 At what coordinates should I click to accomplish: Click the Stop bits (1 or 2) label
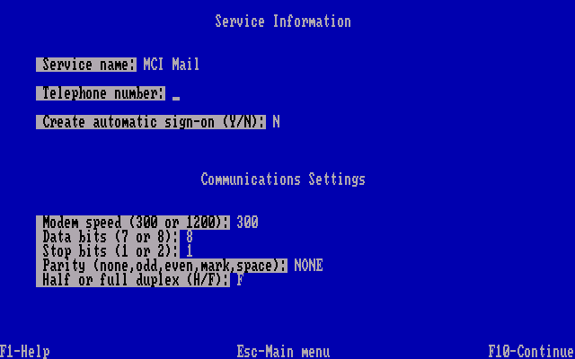[108, 251]
